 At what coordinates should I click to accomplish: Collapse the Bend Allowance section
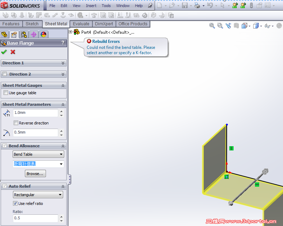coord(63,146)
